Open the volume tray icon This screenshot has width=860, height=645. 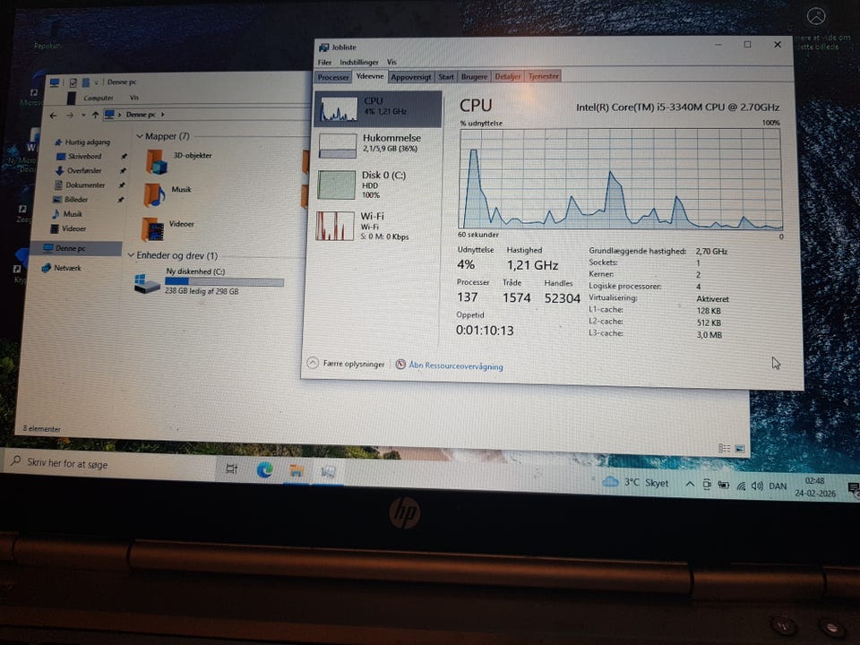758,486
